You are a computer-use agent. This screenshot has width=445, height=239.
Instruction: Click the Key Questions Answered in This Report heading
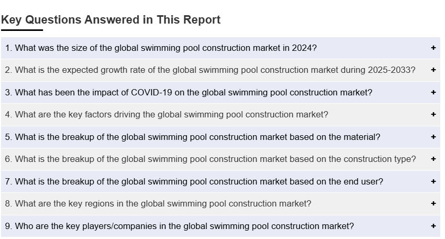click(111, 20)
